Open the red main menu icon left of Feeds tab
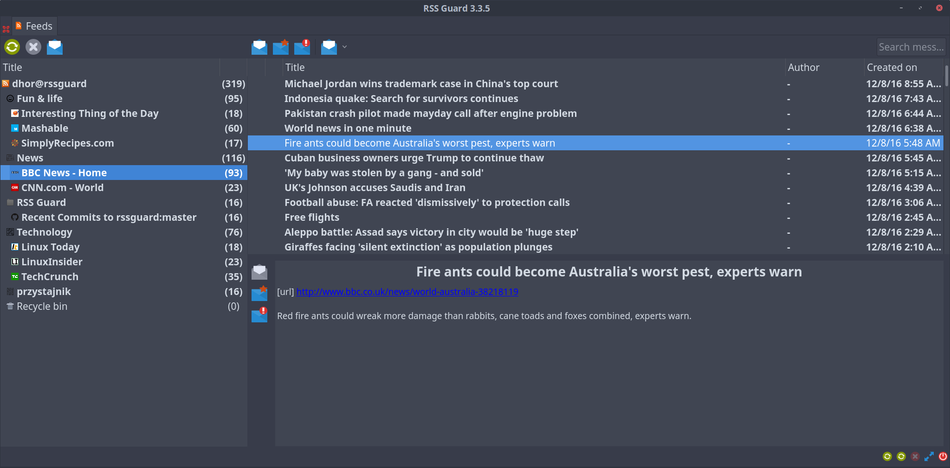The height and width of the screenshot is (468, 950). pos(6,29)
